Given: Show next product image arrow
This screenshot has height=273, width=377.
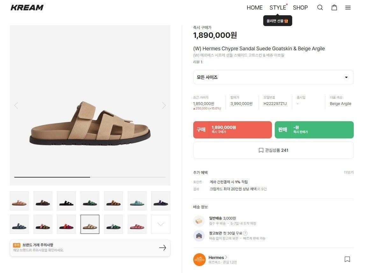Looking at the screenshot, I should 164,105.
